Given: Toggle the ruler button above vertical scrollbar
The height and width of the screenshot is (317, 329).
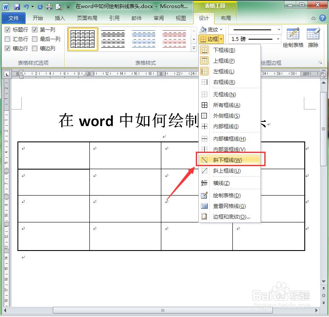Looking at the screenshot, I should pos(323,75).
